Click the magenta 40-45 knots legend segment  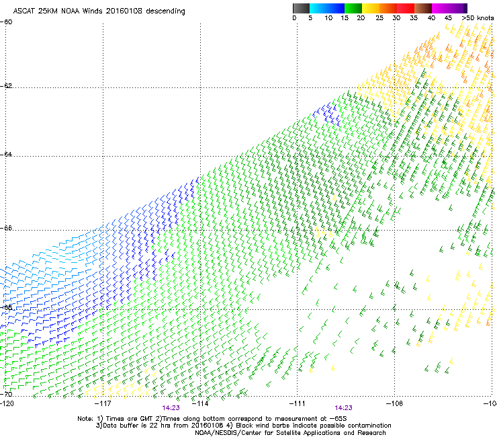(441, 8)
